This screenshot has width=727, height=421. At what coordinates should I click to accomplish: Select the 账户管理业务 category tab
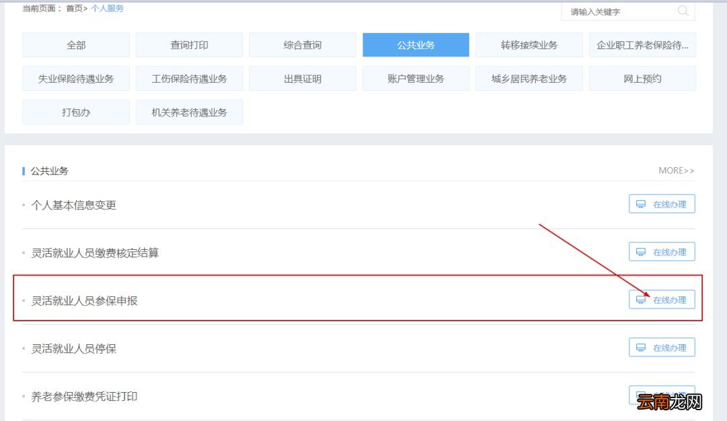[x=416, y=78]
